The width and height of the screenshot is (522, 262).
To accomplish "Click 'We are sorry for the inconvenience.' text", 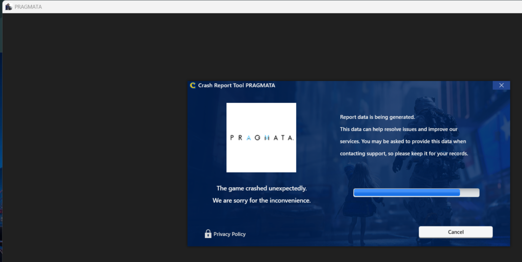I will tap(262, 200).
